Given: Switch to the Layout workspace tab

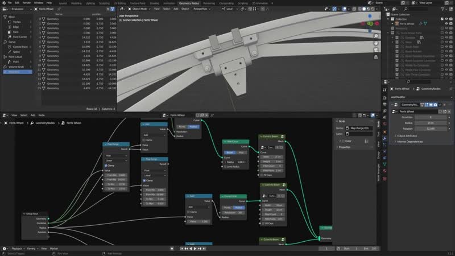Looking at the screenshot, I should coord(63,3).
